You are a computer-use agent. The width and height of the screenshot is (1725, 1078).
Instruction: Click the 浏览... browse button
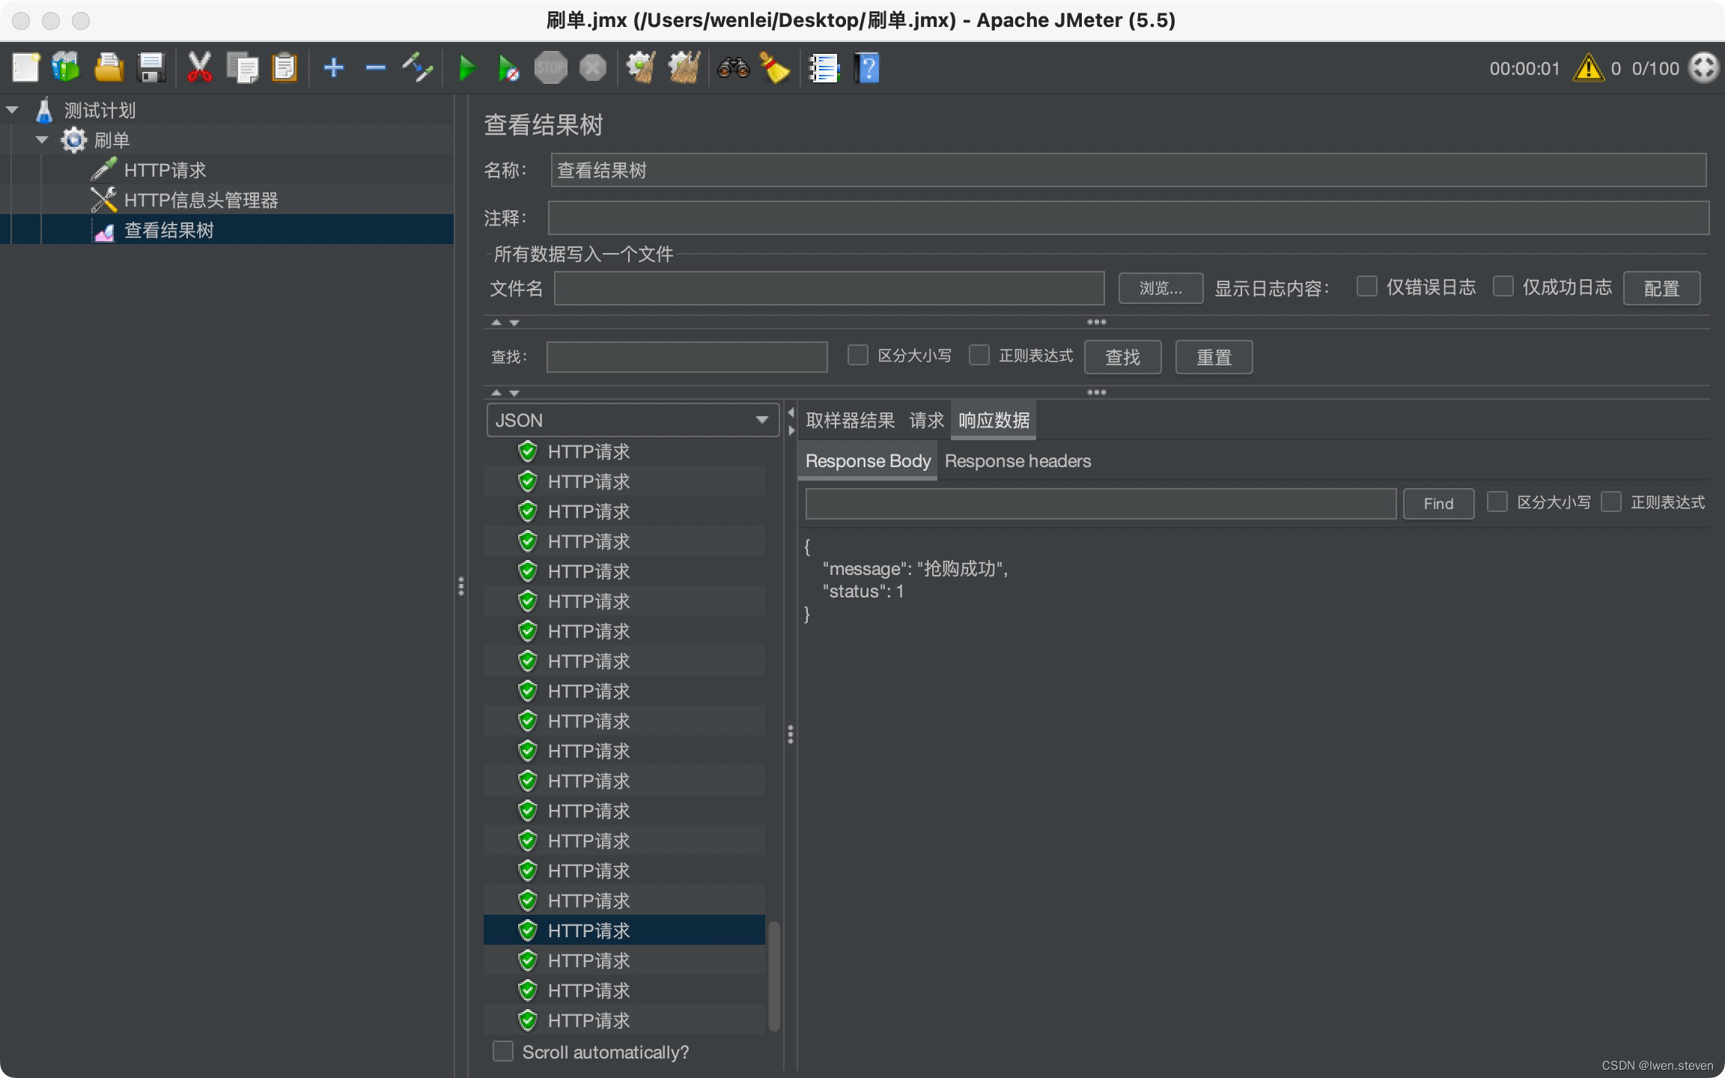1161,288
